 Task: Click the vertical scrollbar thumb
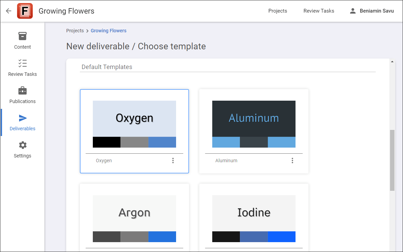(392, 160)
